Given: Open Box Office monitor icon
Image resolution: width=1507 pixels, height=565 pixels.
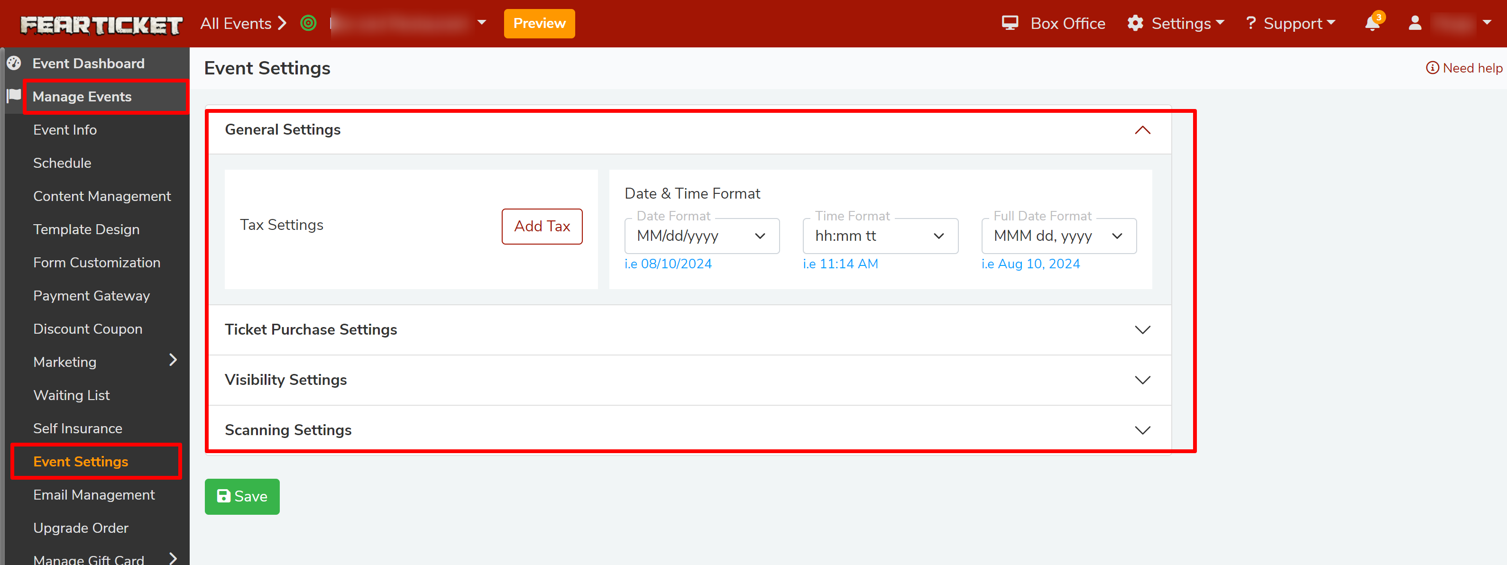Looking at the screenshot, I should tap(1010, 23).
